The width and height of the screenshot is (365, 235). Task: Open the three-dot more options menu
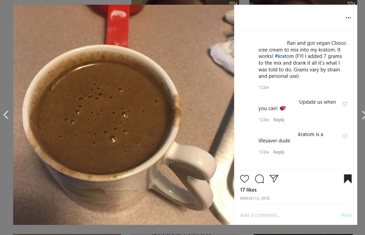348,18
